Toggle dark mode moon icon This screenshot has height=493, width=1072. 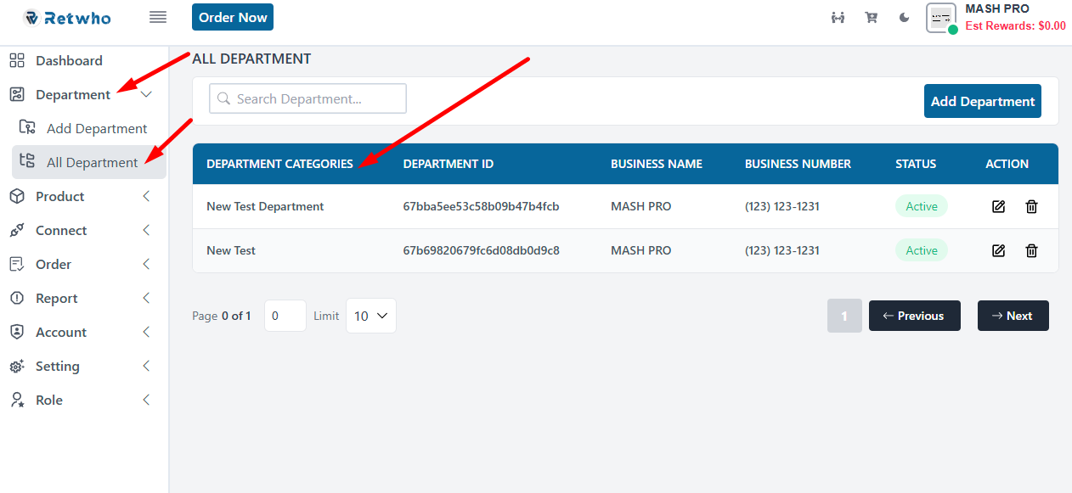[x=905, y=17]
